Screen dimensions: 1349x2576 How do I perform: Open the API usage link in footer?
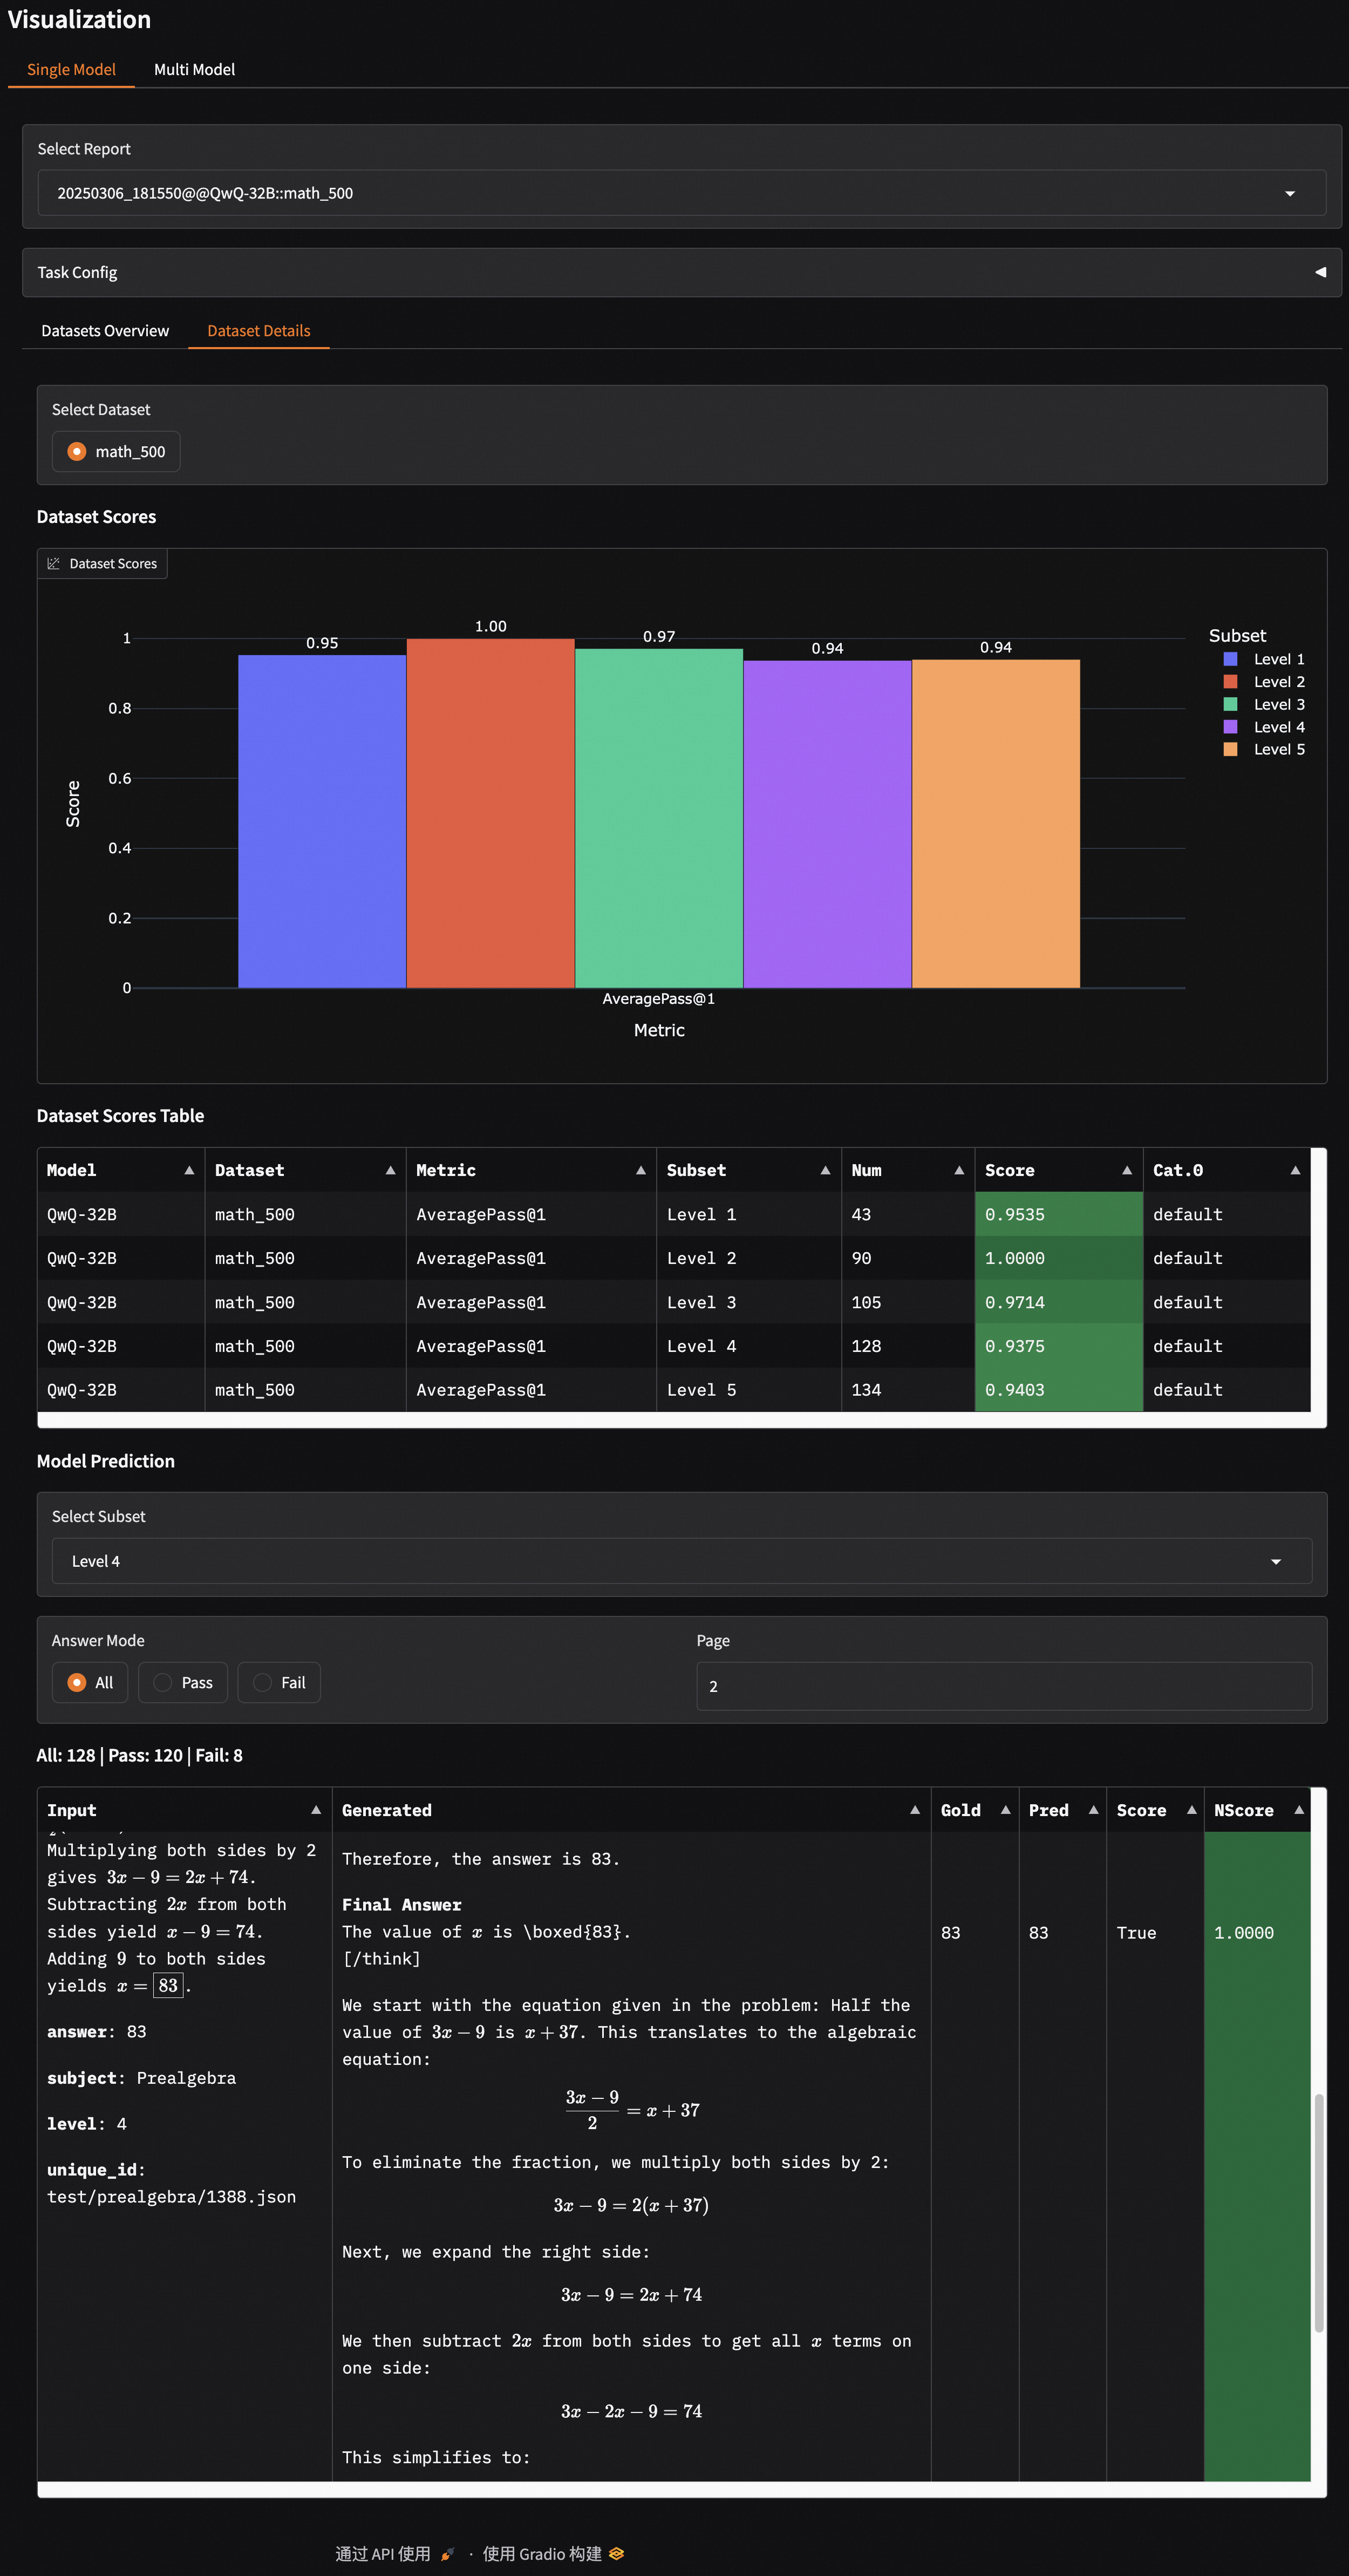coord(384,2553)
